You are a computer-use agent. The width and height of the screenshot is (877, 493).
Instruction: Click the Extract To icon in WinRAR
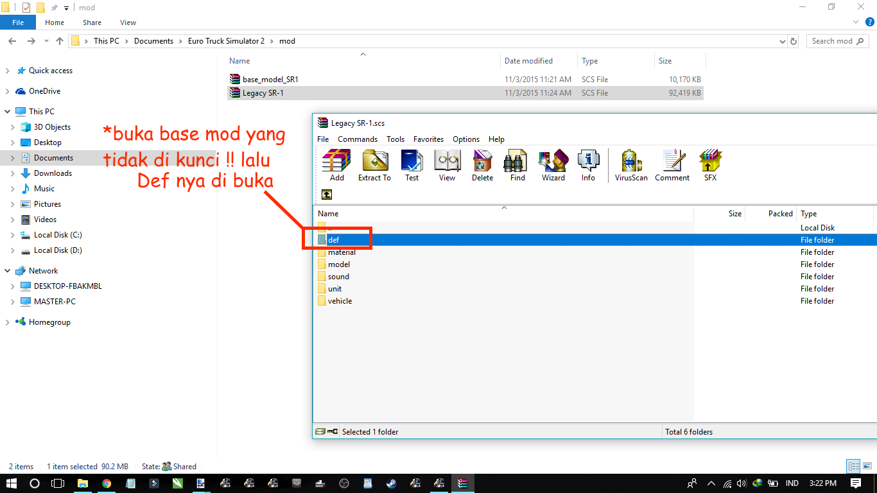374,165
